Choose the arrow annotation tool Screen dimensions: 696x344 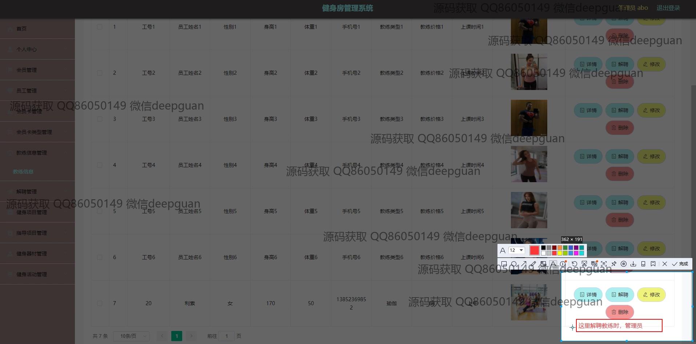coord(524,264)
